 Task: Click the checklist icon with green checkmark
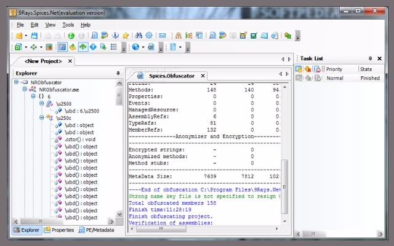point(254,36)
